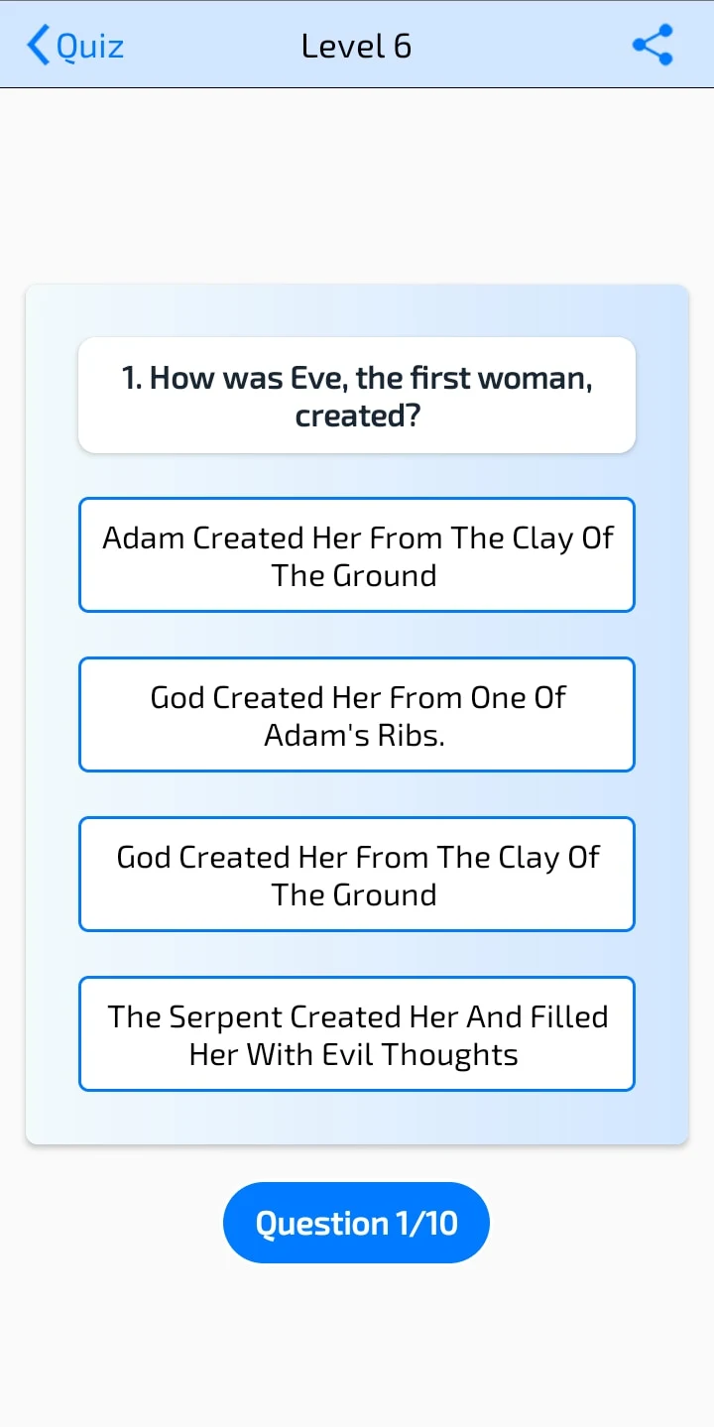
Task: Click the blue Quiz text in the header
Action: click(89, 47)
